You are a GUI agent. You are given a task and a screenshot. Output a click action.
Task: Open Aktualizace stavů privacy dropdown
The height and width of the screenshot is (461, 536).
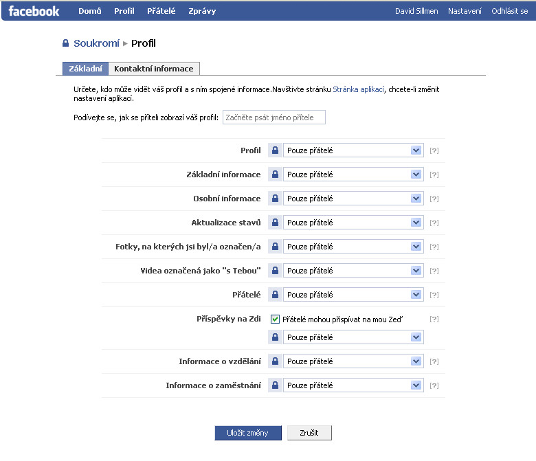coord(353,223)
